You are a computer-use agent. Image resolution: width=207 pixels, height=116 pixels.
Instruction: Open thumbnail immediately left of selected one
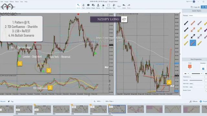(x=98, y=109)
